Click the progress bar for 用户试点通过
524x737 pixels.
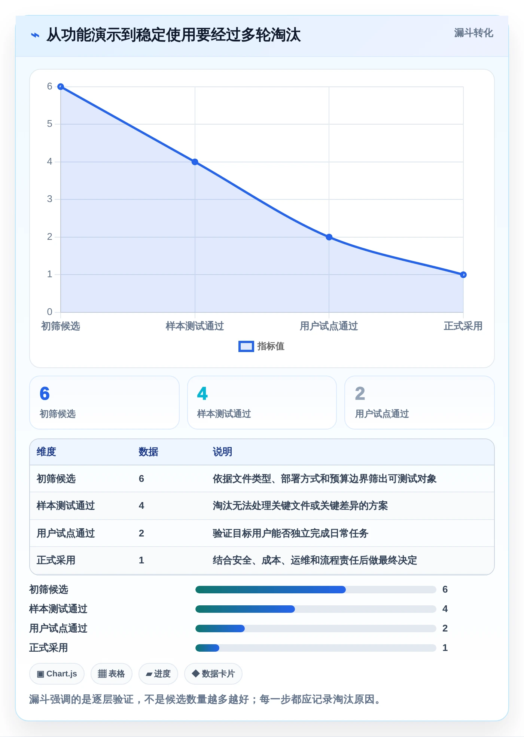click(316, 629)
